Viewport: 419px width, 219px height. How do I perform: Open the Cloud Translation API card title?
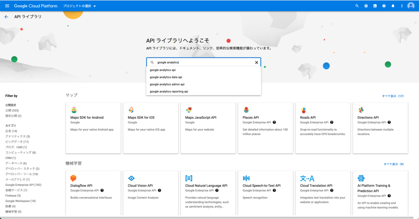pyautogui.click(x=316, y=186)
